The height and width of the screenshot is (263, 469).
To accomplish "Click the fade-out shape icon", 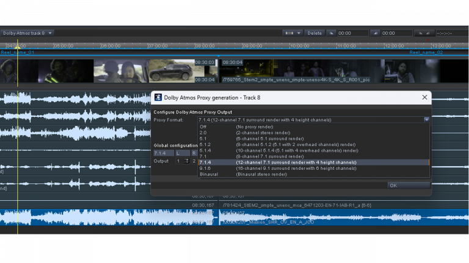I will [375, 33].
